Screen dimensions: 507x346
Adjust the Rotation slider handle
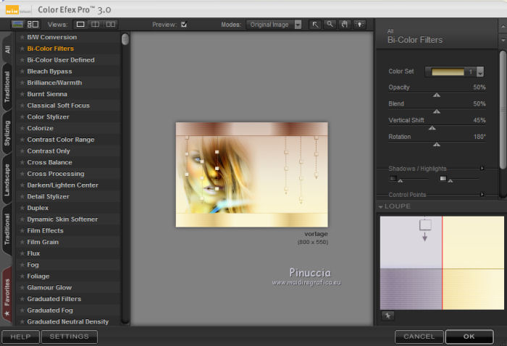click(437, 145)
